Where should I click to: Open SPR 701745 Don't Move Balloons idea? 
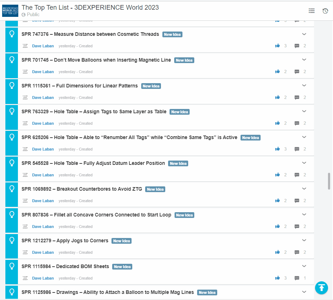(x=96, y=60)
